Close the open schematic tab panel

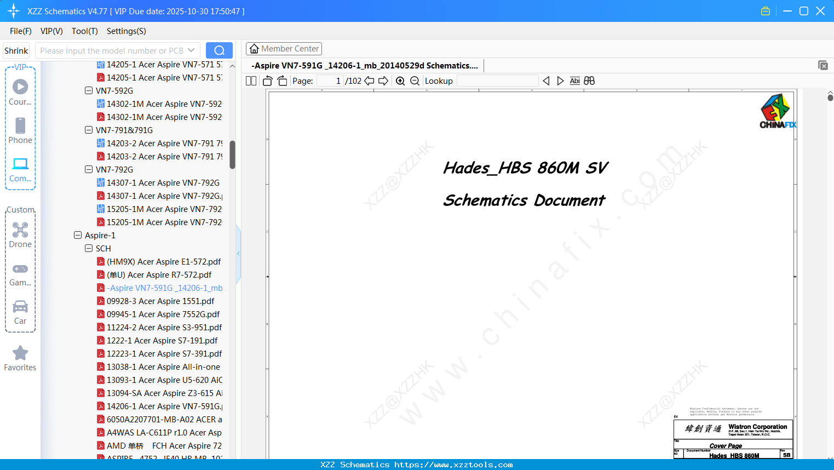click(x=823, y=65)
